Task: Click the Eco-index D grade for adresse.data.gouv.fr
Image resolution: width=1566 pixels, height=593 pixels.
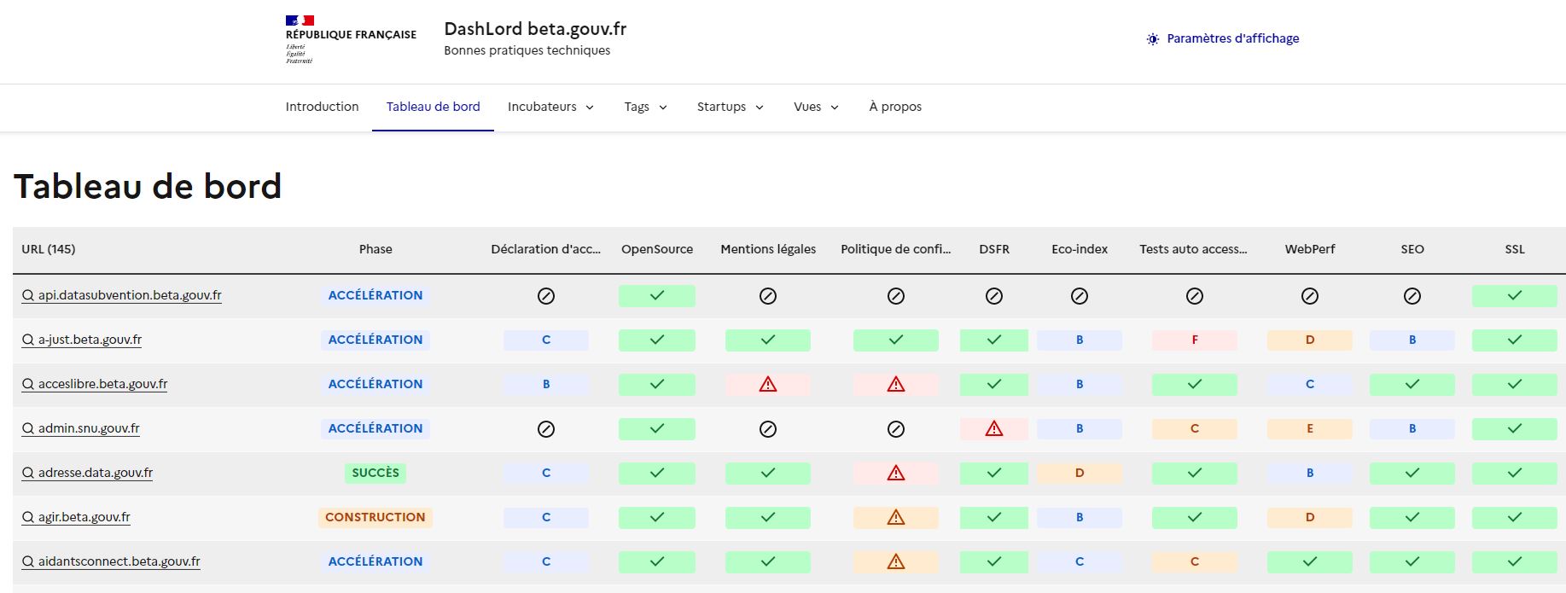Action: click(x=1080, y=474)
